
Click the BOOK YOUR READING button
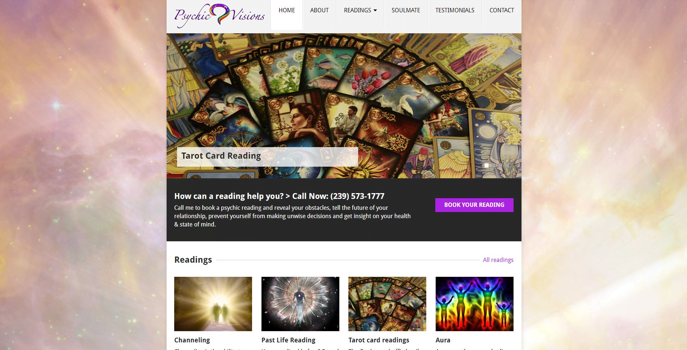[x=474, y=205]
